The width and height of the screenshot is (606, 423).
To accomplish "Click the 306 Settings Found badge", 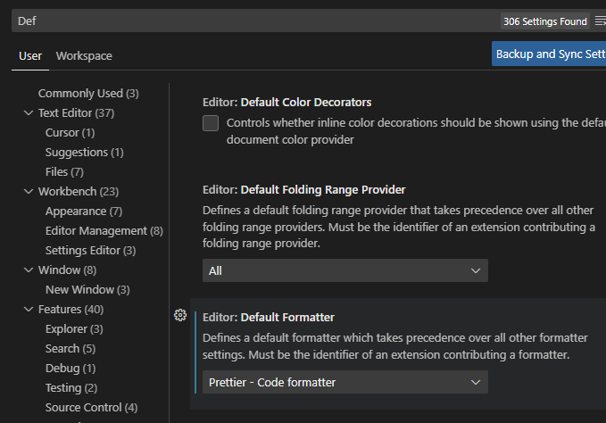I will 544,21.
